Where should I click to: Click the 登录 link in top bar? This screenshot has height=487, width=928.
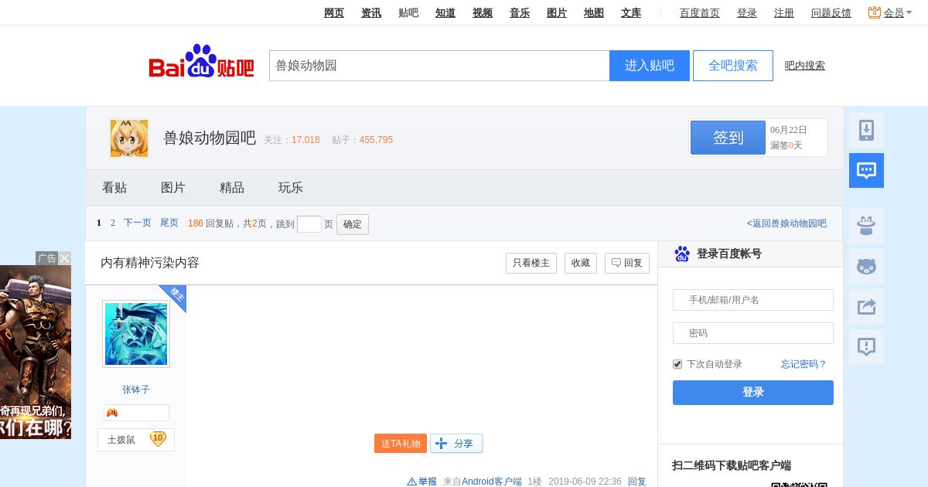click(x=747, y=12)
